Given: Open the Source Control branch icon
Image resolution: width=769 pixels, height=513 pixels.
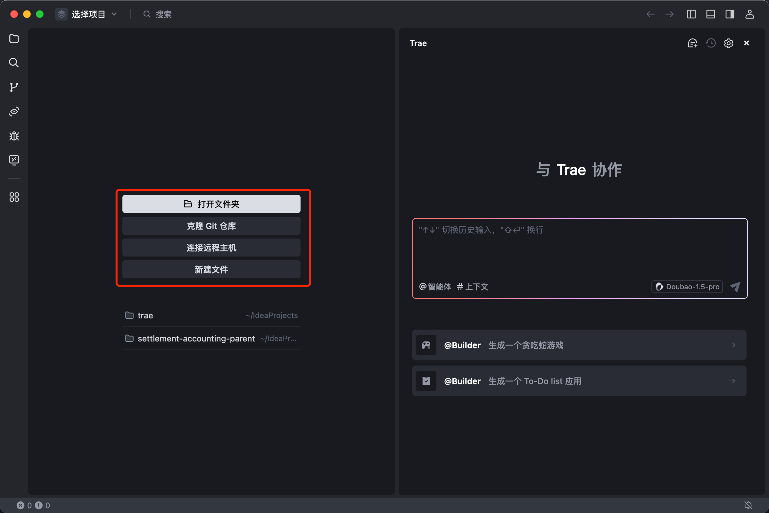Looking at the screenshot, I should point(14,87).
